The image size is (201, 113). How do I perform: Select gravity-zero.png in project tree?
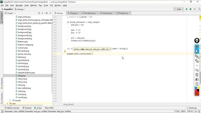[24, 54]
